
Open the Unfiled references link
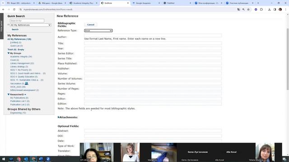point(16,42)
